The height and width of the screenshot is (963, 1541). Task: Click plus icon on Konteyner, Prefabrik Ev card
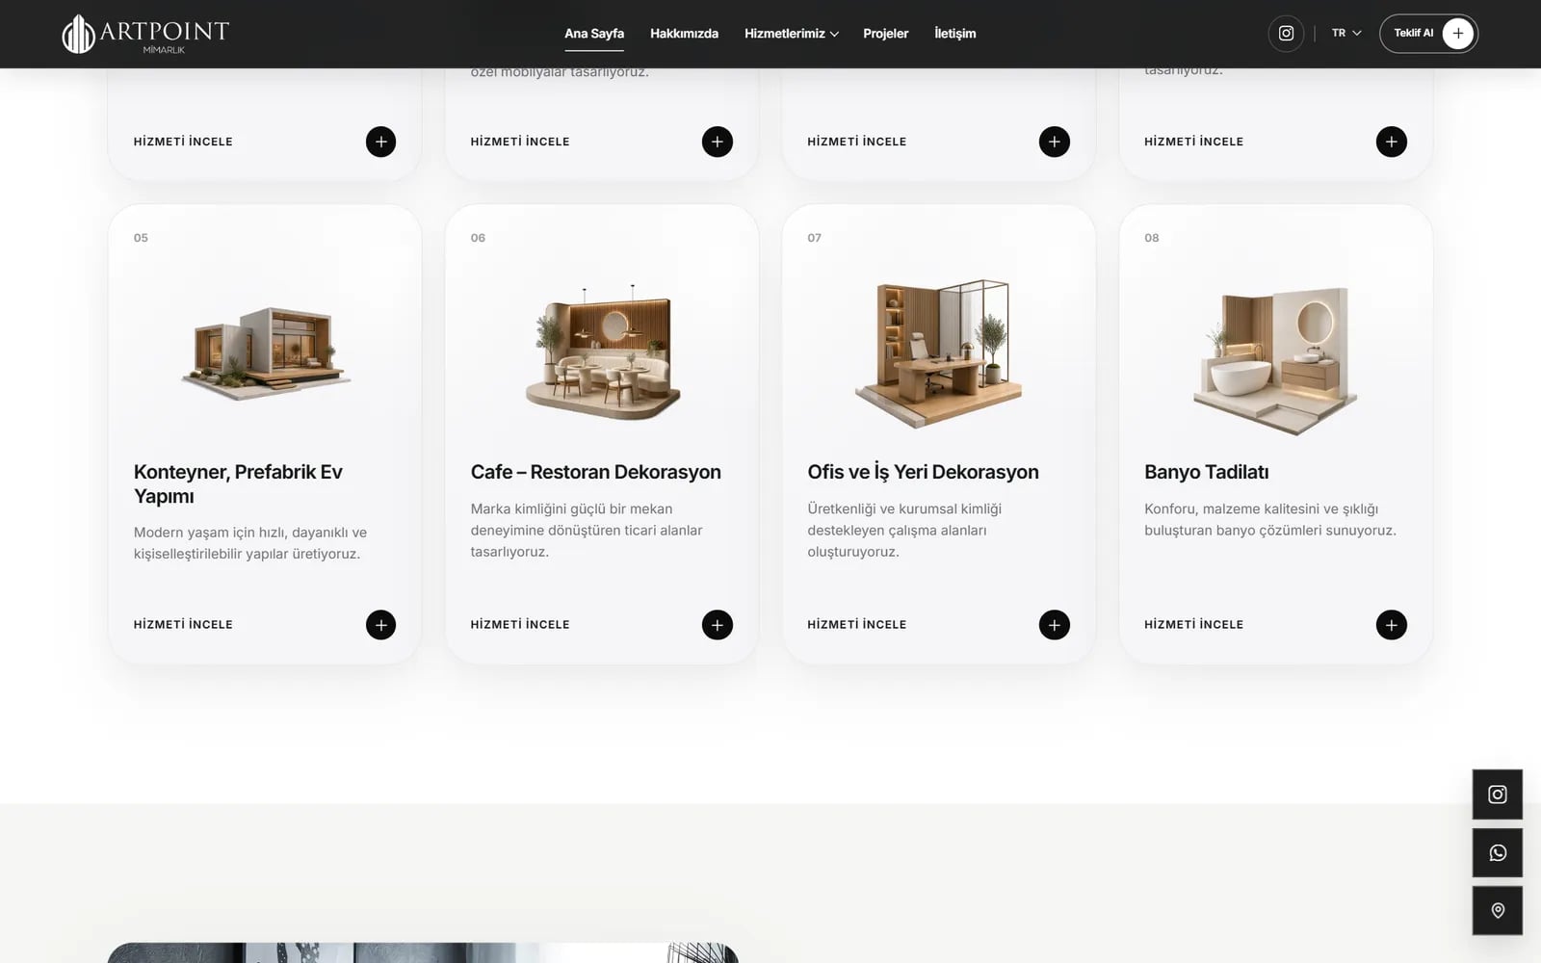click(x=380, y=625)
